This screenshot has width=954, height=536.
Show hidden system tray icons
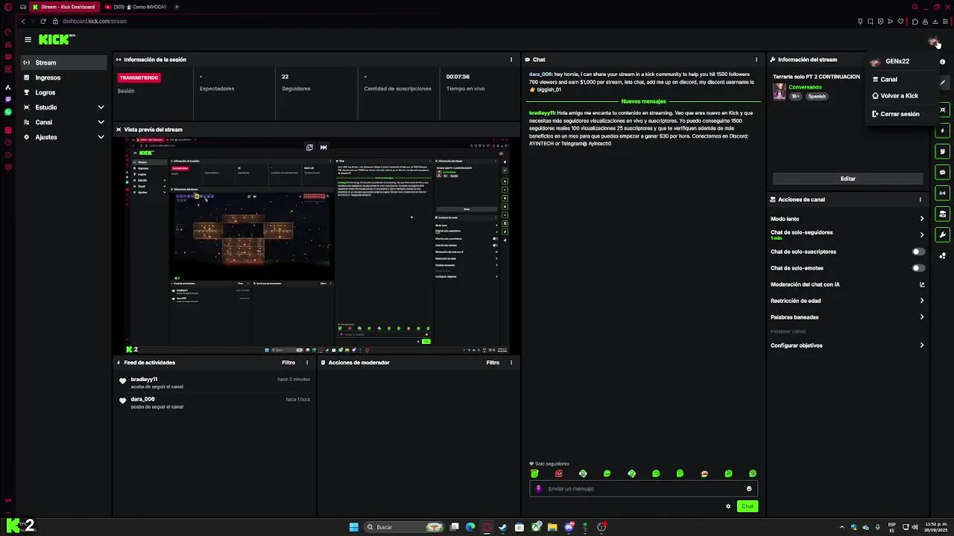click(842, 527)
